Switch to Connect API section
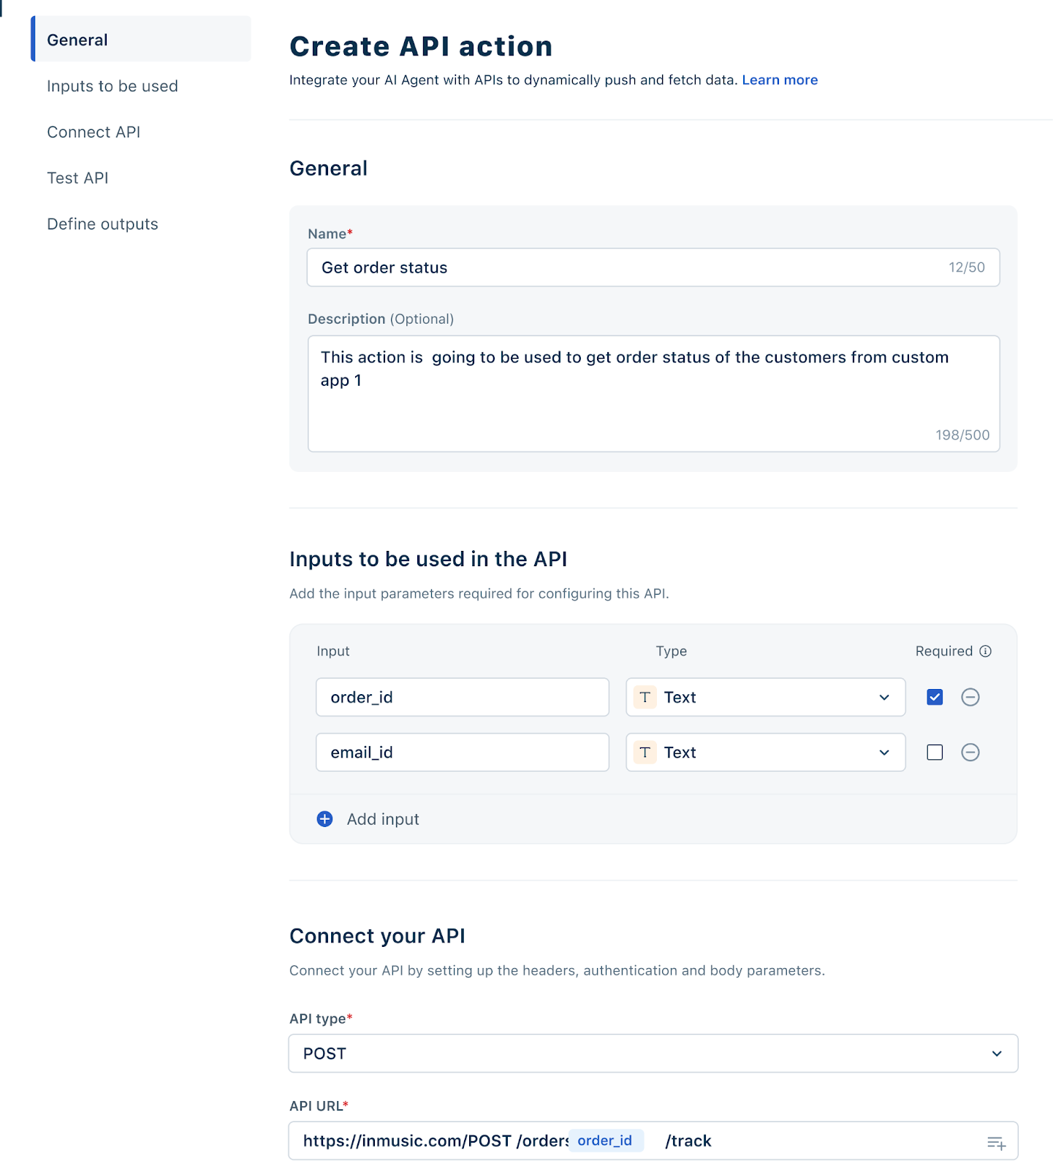Image resolution: width=1053 pixels, height=1169 pixels. [x=94, y=132]
